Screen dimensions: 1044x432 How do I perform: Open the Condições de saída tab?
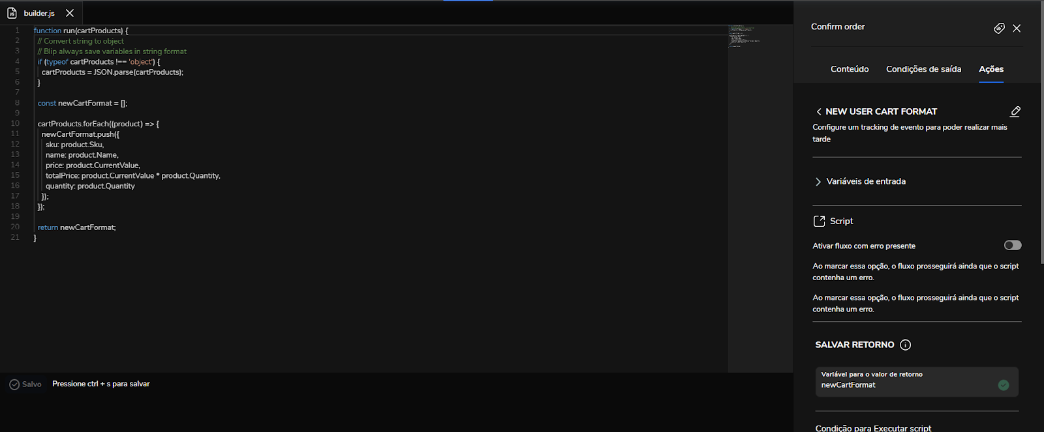923,69
